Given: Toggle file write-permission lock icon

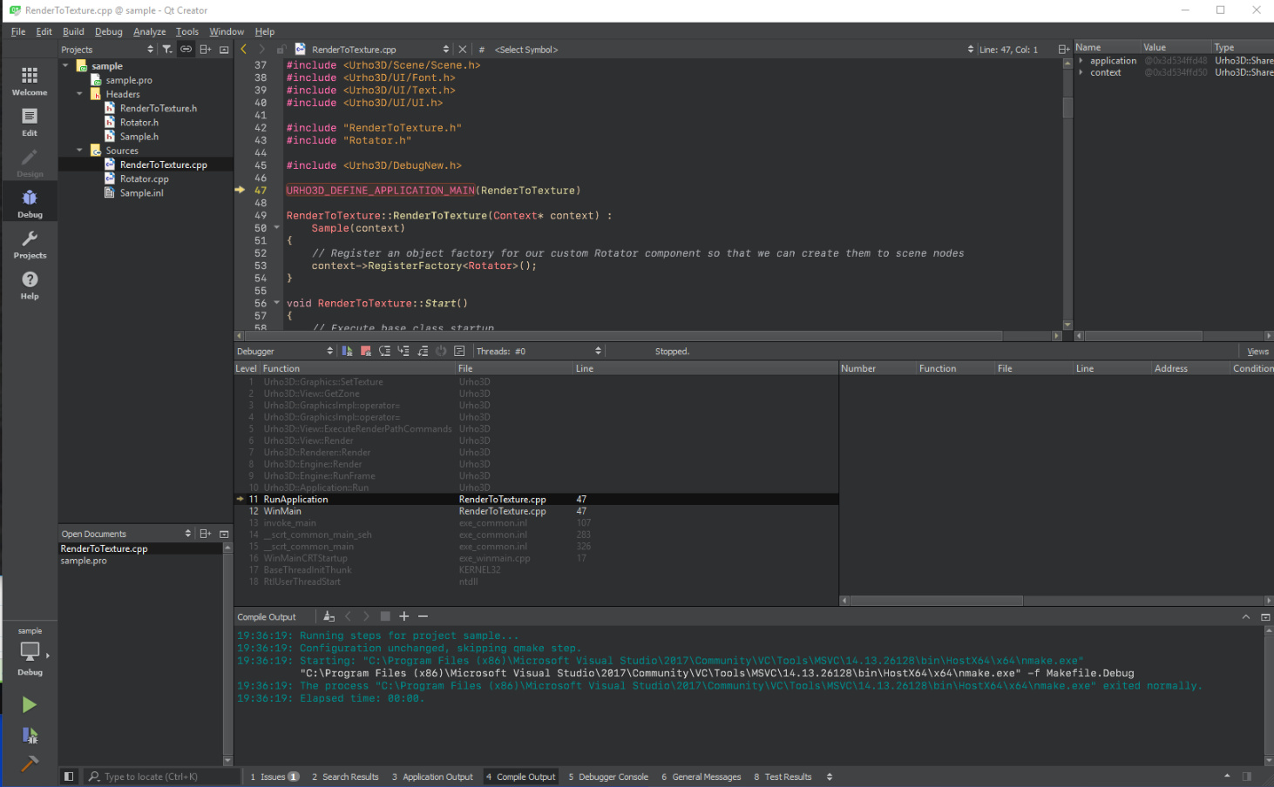Looking at the screenshot, I should pyautogui.click(x=281, y=50).
